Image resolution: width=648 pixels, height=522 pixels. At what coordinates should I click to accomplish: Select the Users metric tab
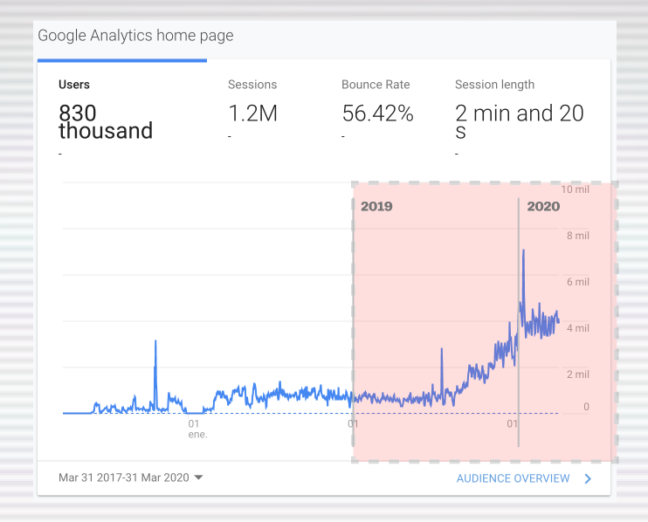(74, 85)
